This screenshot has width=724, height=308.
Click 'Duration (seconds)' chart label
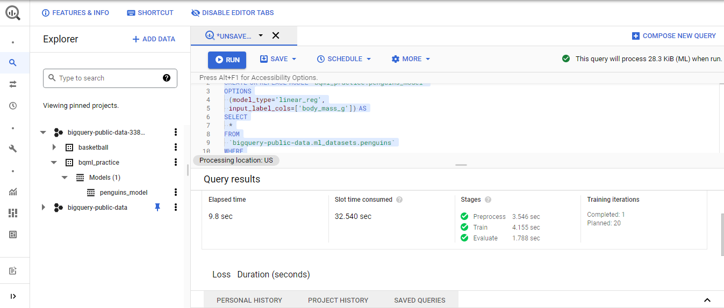pyautogui.click(x=274, y=274)
